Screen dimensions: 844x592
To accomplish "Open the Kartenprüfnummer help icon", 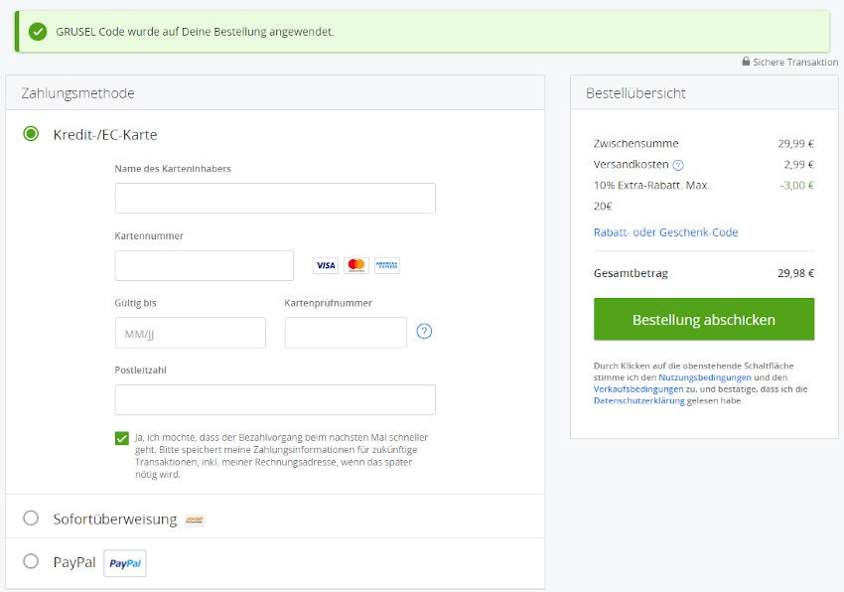I will [423, 332].
